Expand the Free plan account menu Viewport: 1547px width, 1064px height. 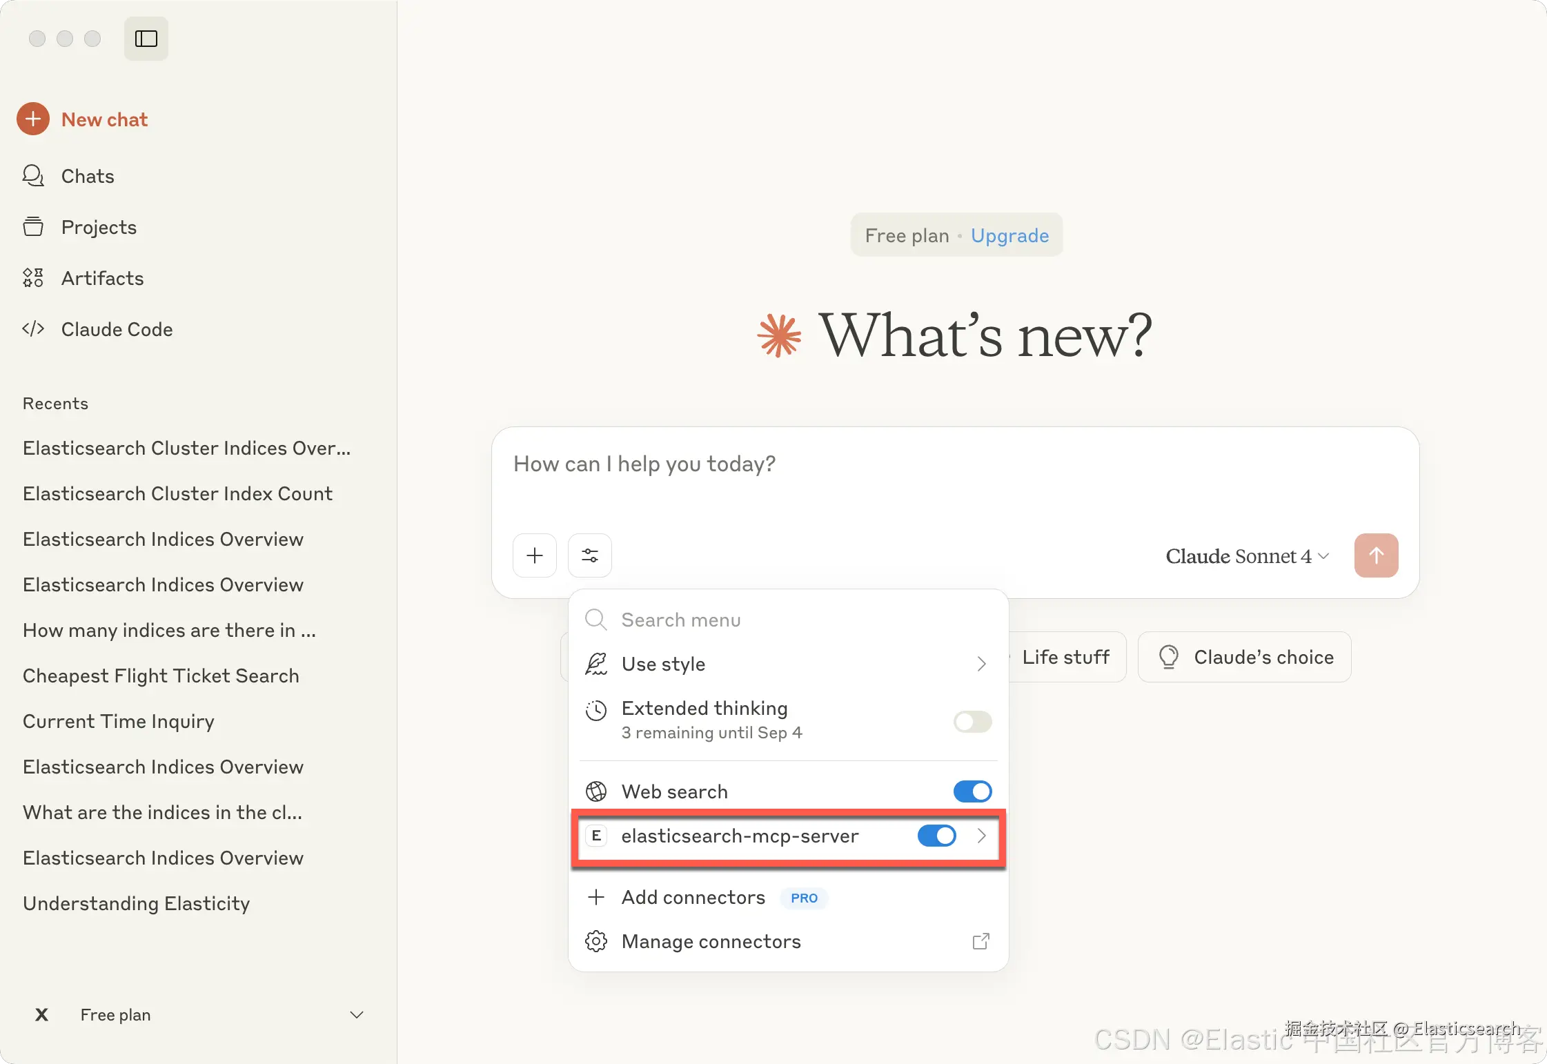[356, 1015]
